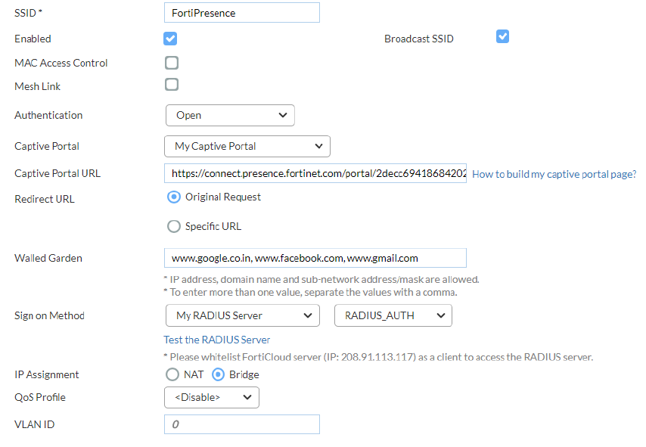Select the Original Request radio button
646x447 pixels.
(174, 197)
